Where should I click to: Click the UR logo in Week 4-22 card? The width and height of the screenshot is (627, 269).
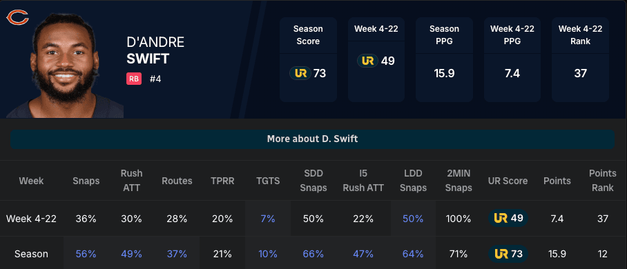coord(367,61)
